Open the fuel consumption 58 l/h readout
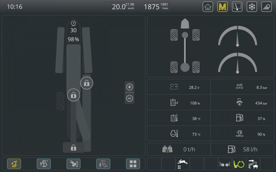 (x=242, y=149)
